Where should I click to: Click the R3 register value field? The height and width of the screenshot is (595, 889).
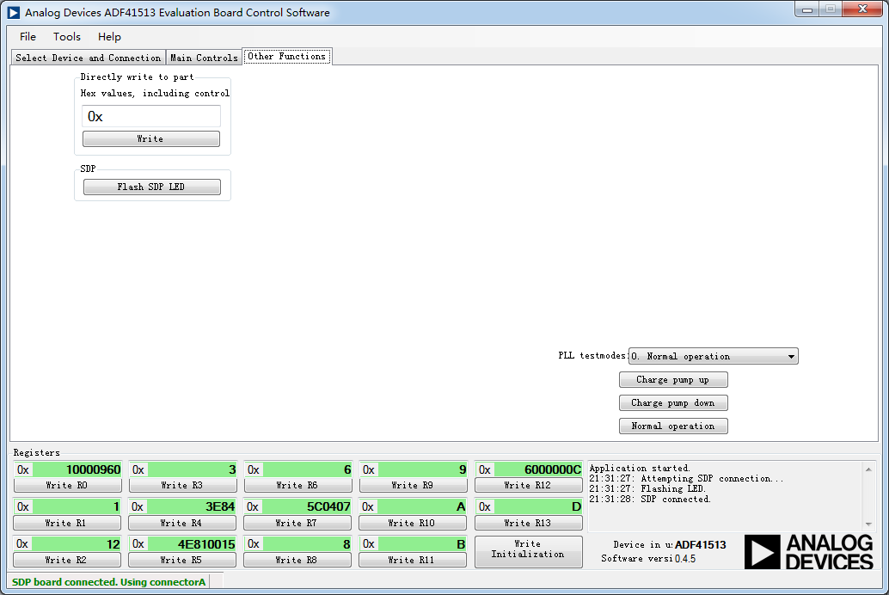181,469
